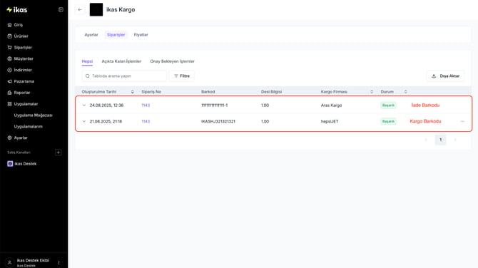This screenshot has height=268, width=478.
Task: Open the Filtre button
Action: (182, 76)
